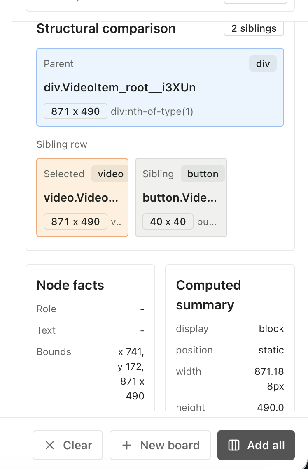308x469 pixels.
Task: Open the 2 siblings badge
Action: click(x=254, y=28)
